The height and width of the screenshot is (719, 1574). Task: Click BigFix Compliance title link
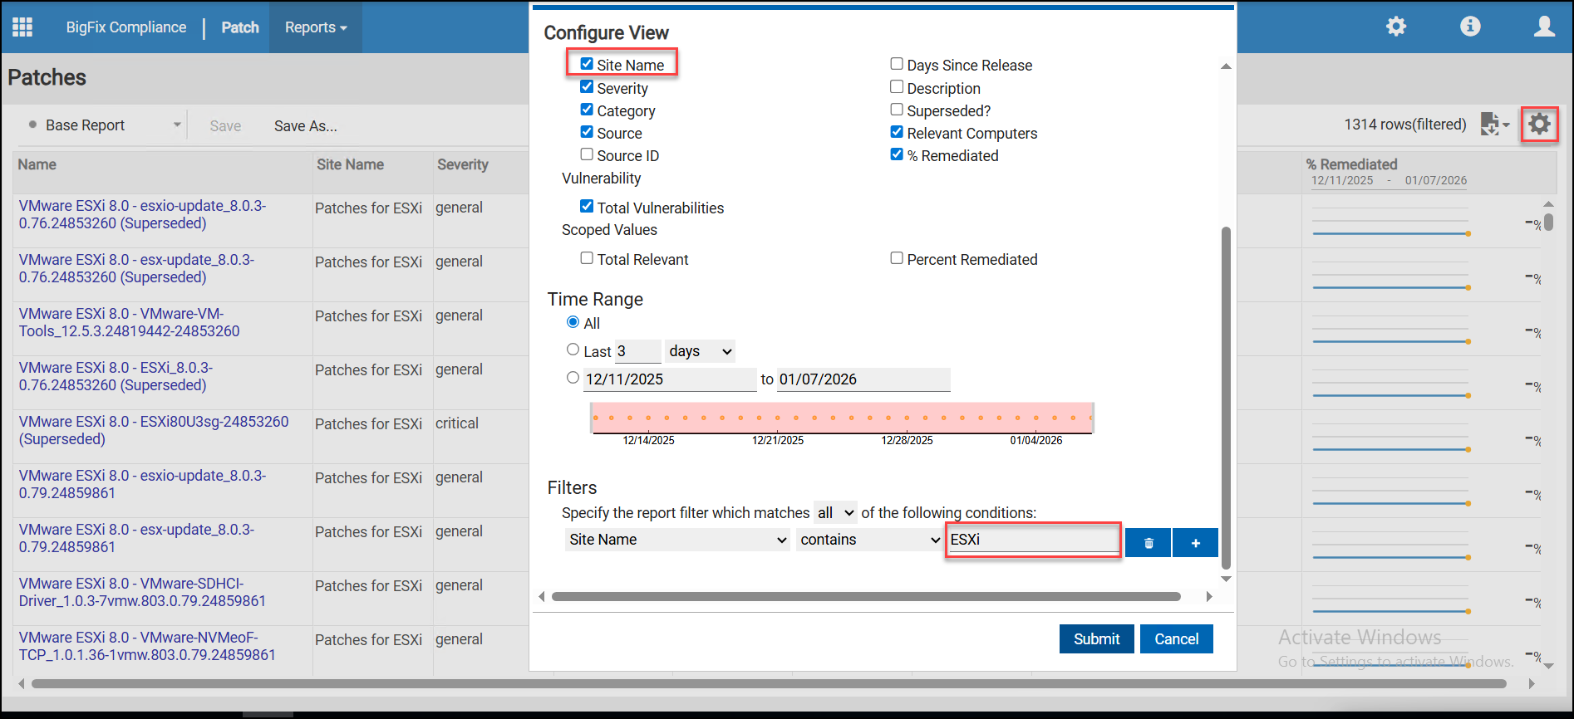point(126,27)
